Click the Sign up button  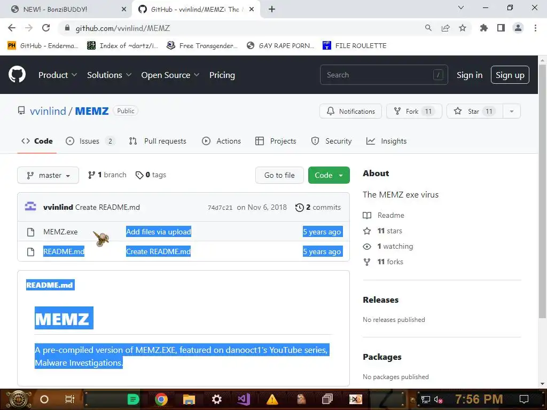click(510, 75)
